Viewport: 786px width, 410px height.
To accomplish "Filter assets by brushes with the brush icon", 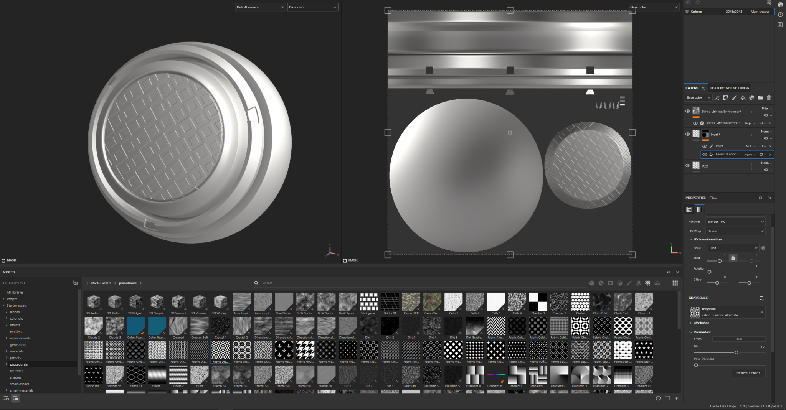I will pos(629,283).
